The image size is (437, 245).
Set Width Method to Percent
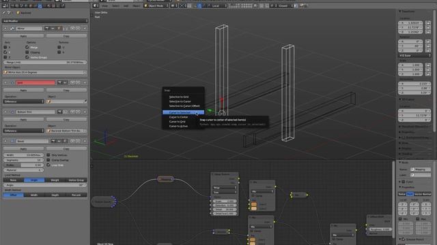(x=76, y=195)
